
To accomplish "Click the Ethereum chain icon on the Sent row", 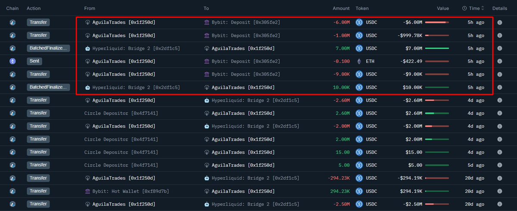I will [x=13, y=61].
